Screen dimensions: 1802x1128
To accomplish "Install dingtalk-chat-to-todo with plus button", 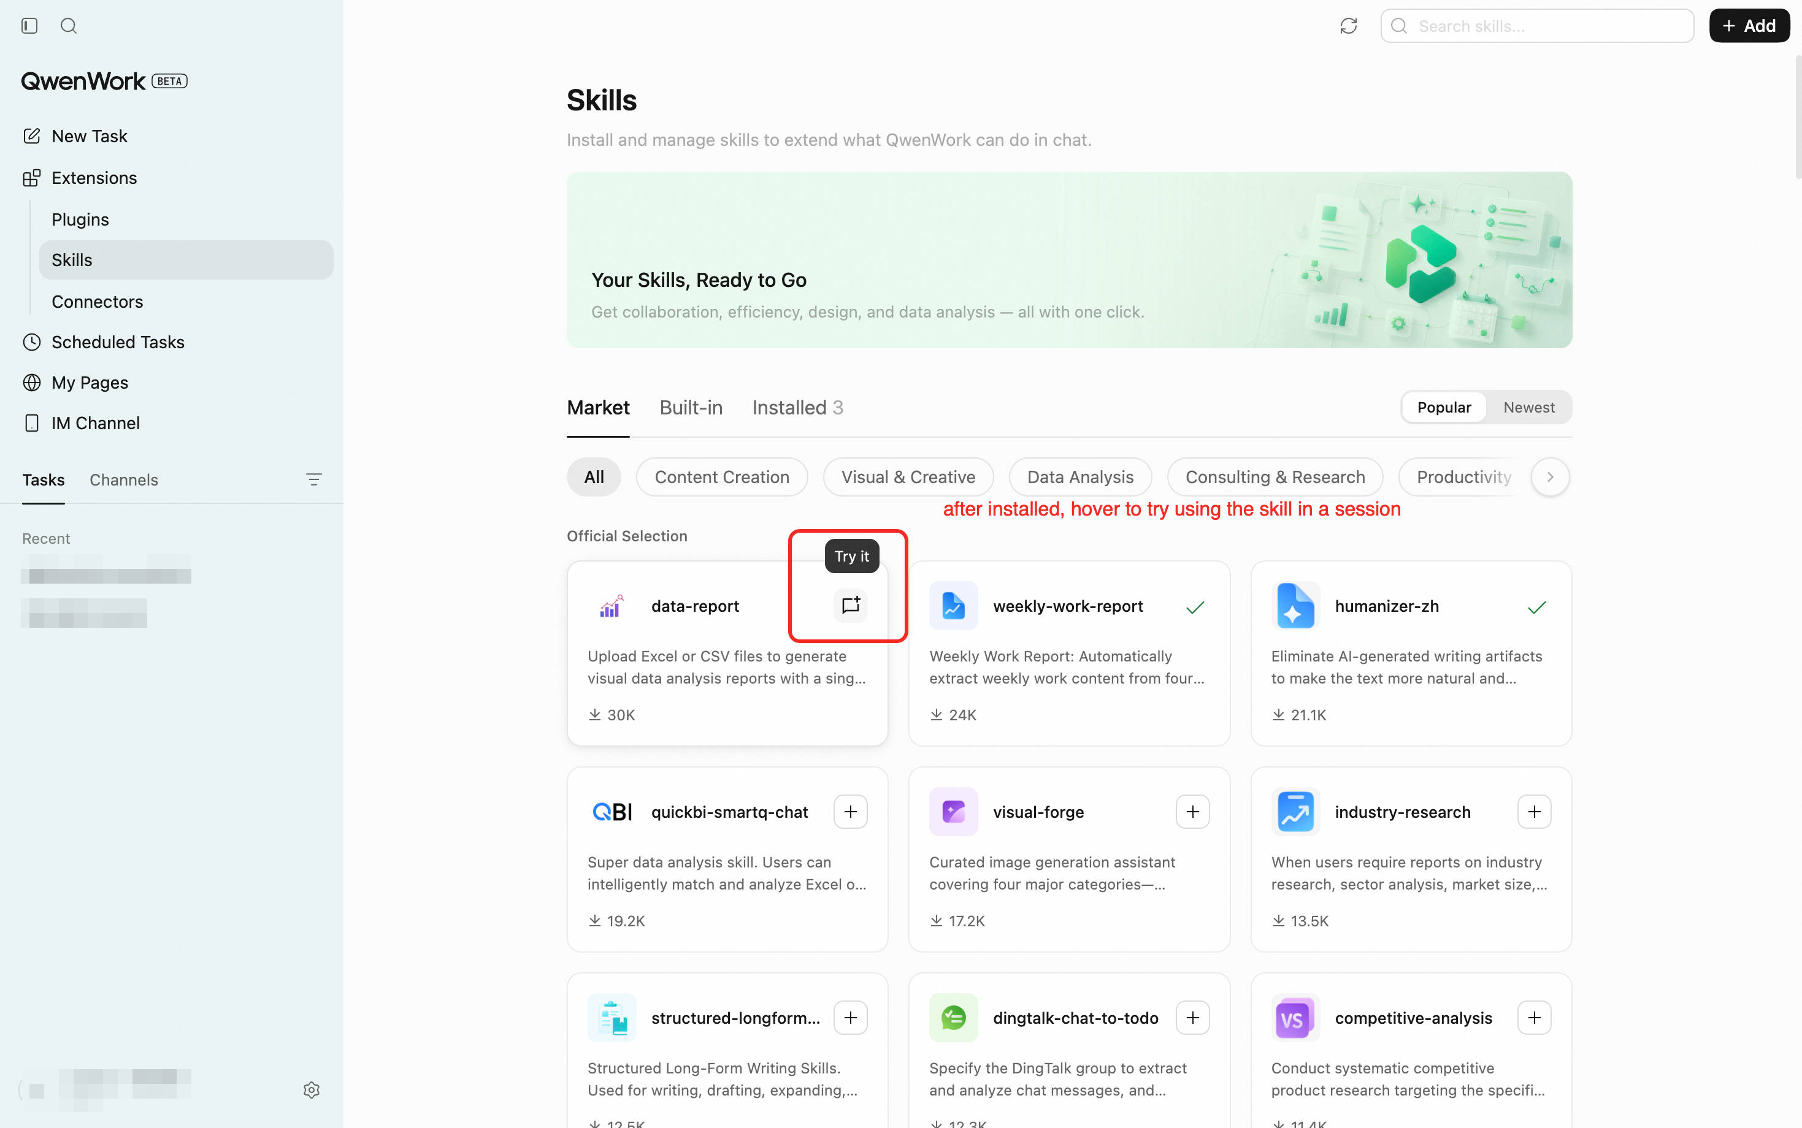I will point(1192,1018).
